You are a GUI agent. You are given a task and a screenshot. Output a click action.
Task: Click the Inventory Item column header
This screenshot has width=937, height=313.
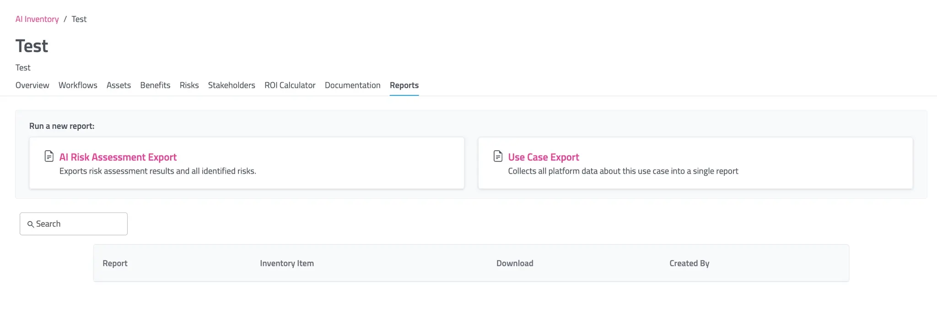[287, 264]
